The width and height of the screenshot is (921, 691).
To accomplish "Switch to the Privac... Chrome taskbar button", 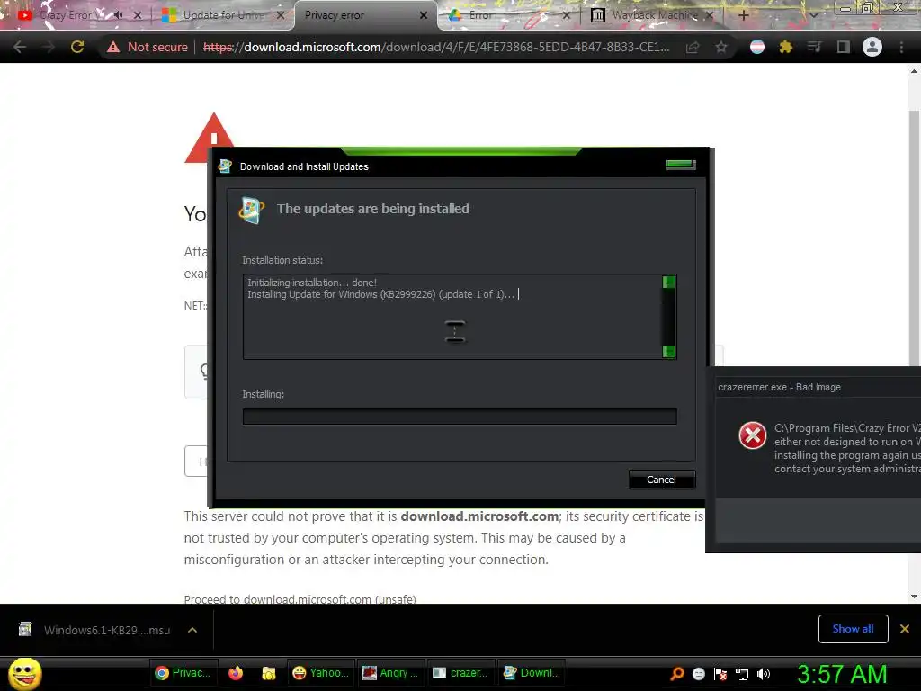I will [183, 673].
